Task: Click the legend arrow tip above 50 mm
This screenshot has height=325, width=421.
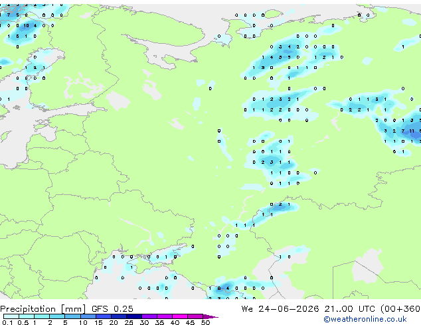Action: click(210, 316)
